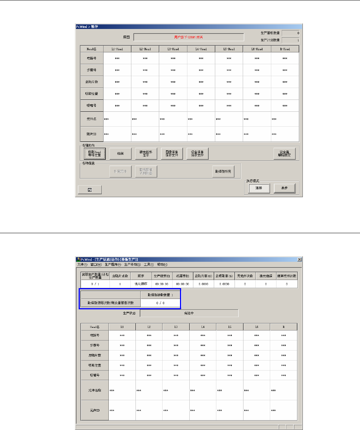The width and height of the screenshot is (360, 430).
Task: Click the 机器节拍 header
Action: coord(183,276)
